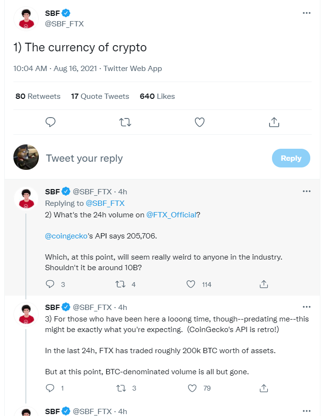Open the more options menu on the main tweet
Screen dimensions: 328x416
point(306,13)
